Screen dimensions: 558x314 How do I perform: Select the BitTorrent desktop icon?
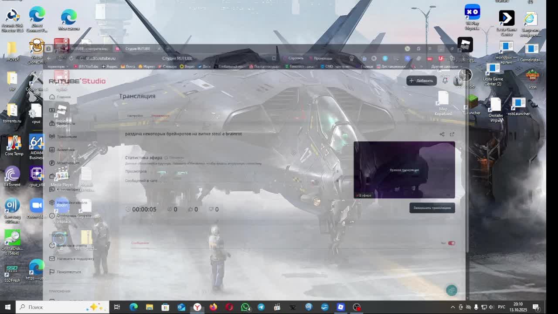pos(12,177)
